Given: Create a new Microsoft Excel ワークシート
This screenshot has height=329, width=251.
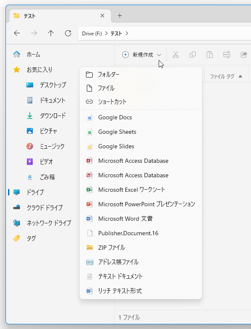Looking at the screenshot, I should coord(141,190).
